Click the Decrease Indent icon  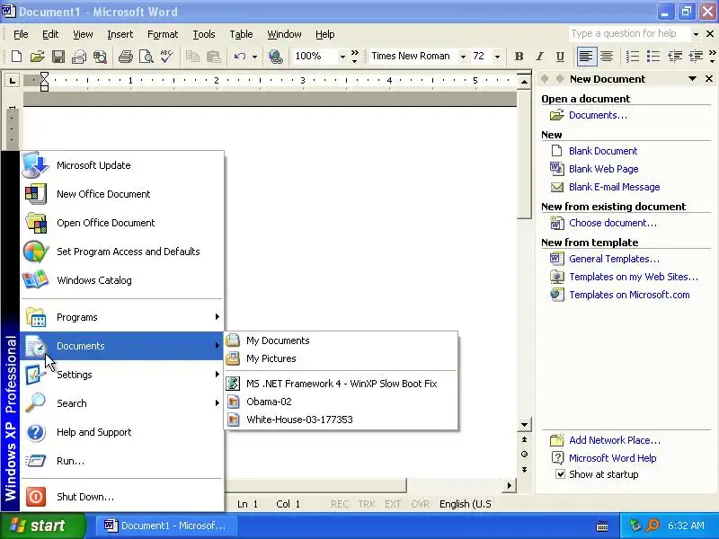coord(675,57)
